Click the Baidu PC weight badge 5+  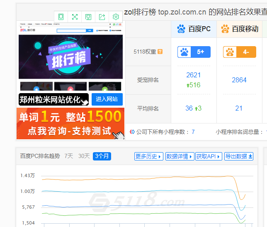[x=194, y=52]
